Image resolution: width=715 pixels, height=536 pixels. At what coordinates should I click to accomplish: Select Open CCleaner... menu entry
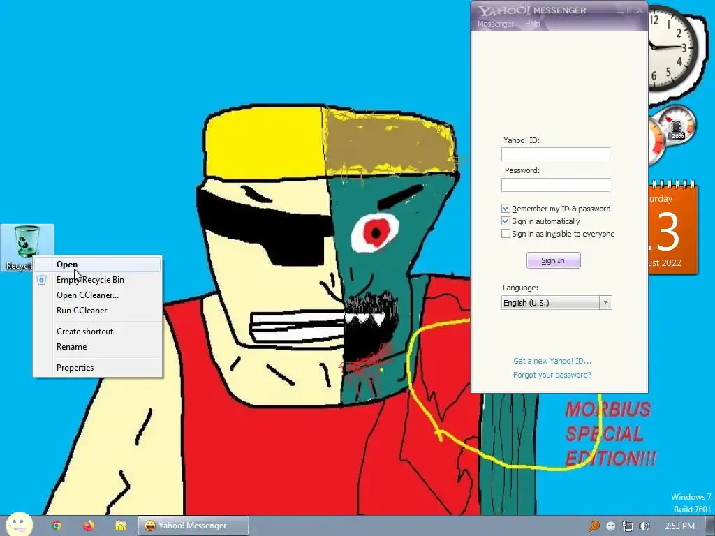click(98, 295)
